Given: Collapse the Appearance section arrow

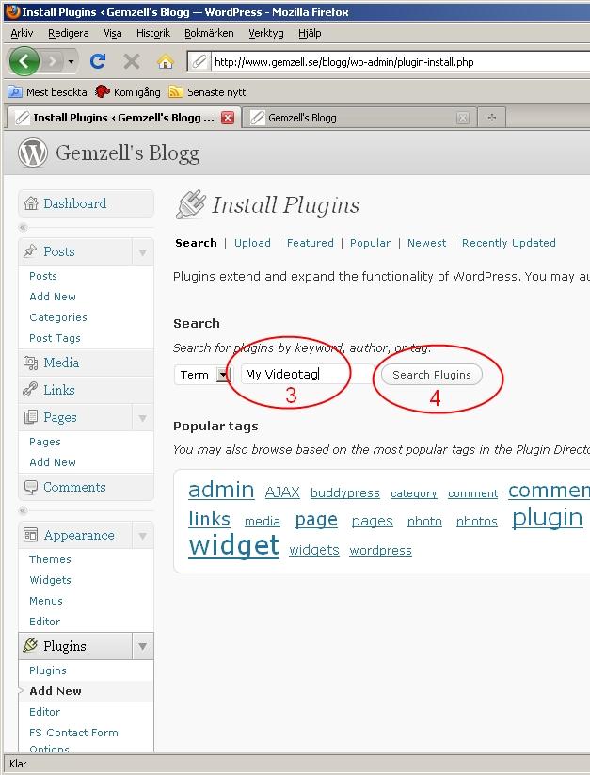Looking at the screenshot, I should (x=143, y=536).
